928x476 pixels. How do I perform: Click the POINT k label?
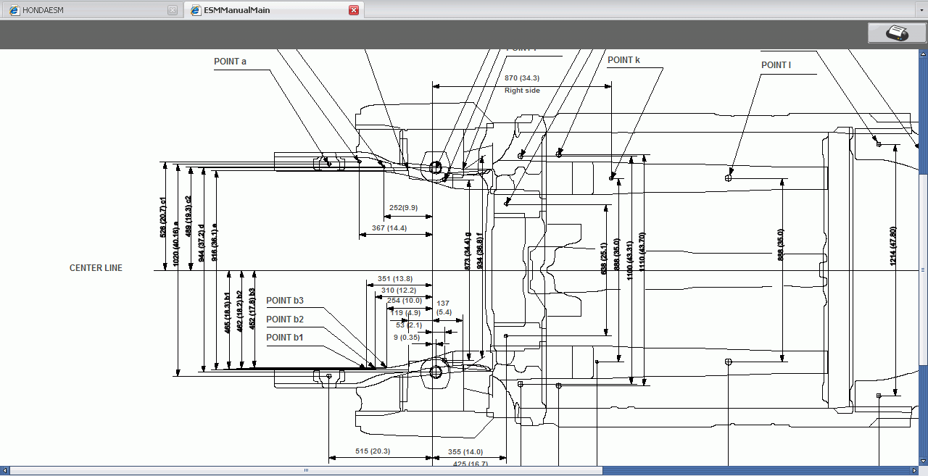click(623, 60)
